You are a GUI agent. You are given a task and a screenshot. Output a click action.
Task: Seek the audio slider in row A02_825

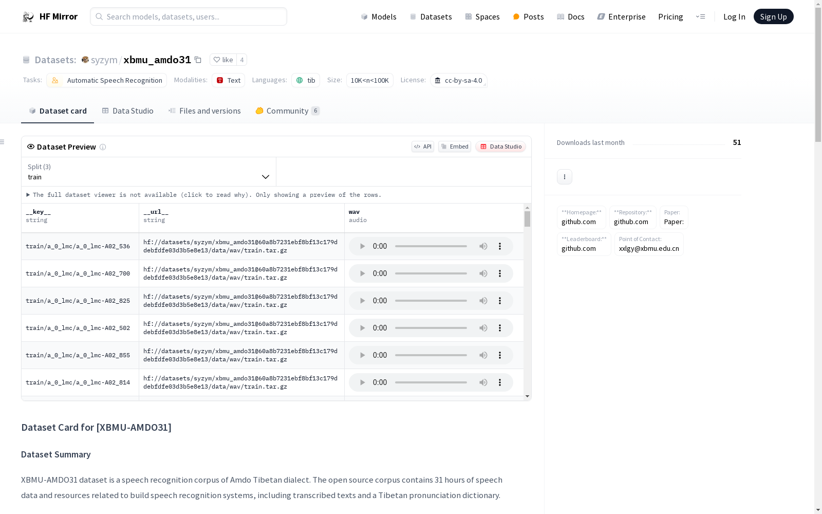[x=431, y=301]
